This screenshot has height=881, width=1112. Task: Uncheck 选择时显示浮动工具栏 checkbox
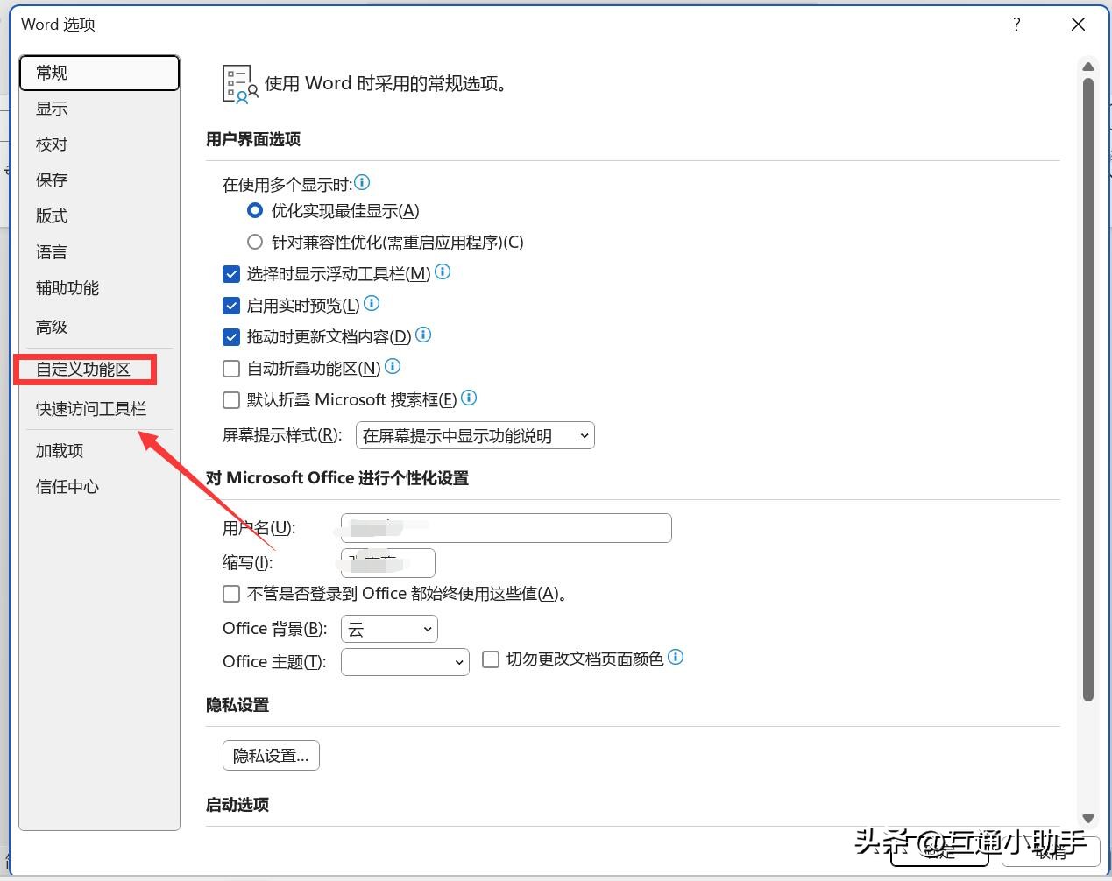click(x=231, y=274)
